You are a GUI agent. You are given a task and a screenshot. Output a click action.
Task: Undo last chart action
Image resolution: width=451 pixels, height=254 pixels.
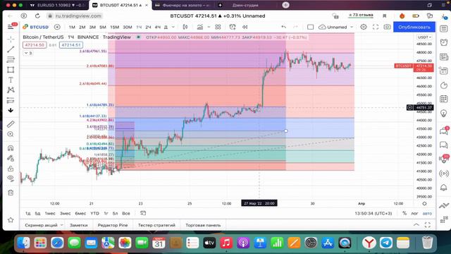[283, 27]
